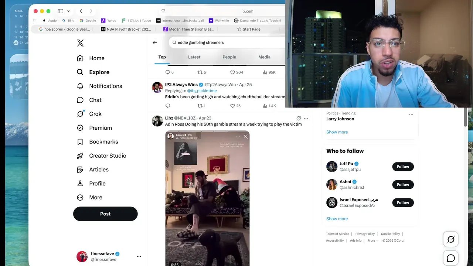
Task: Click the X logo home icon
Action: point(80,43)
